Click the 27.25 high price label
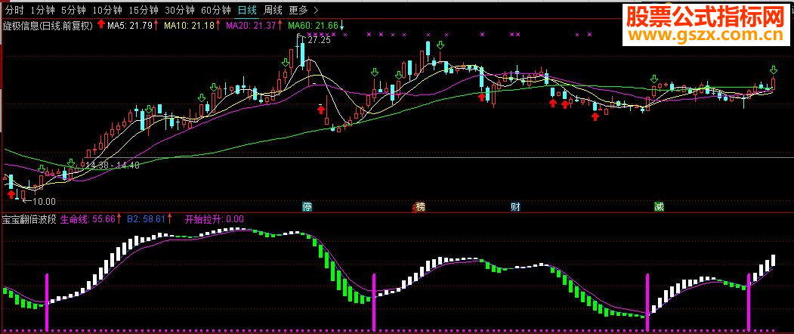This screenshot has height=334, width=794. click(x=319, y=40)
